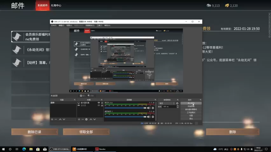This screenshot has width=271, height=152.
Task: Enable Studio Mode button in Controls
Action: point(191,112)
